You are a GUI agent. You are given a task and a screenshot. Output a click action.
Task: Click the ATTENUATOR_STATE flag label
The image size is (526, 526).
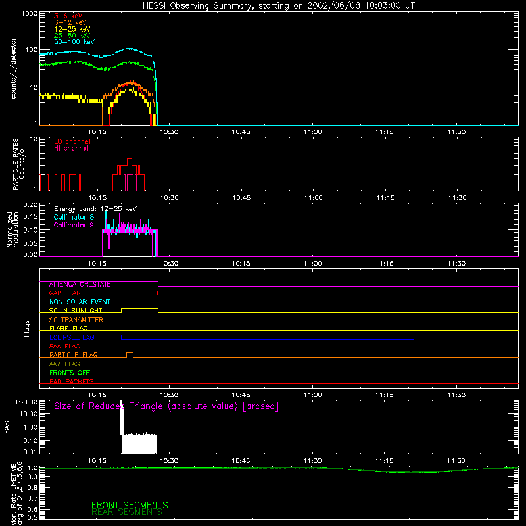pyautogui.click(x=80, y=285)
